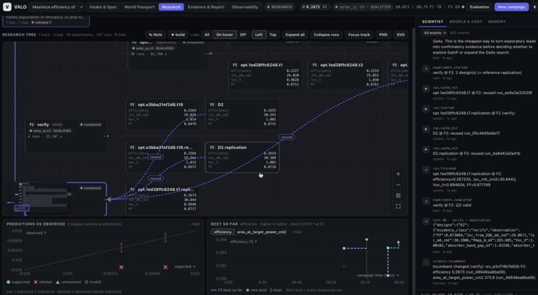Set tree layout to Left
The image size is (538, 295).
(259, 35)
